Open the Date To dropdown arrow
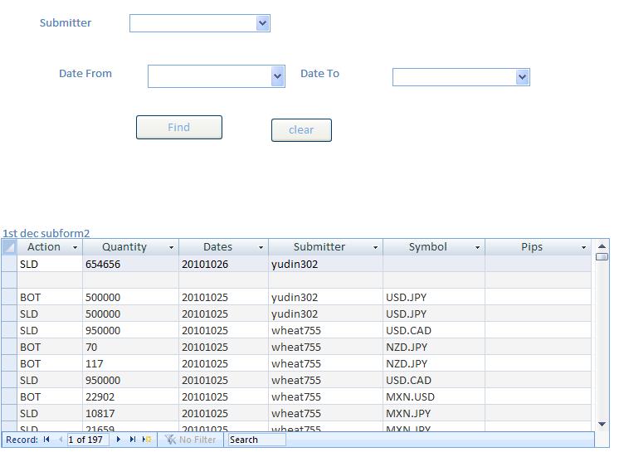The height and width of the screenshot is (457, 624). [523, 77]
